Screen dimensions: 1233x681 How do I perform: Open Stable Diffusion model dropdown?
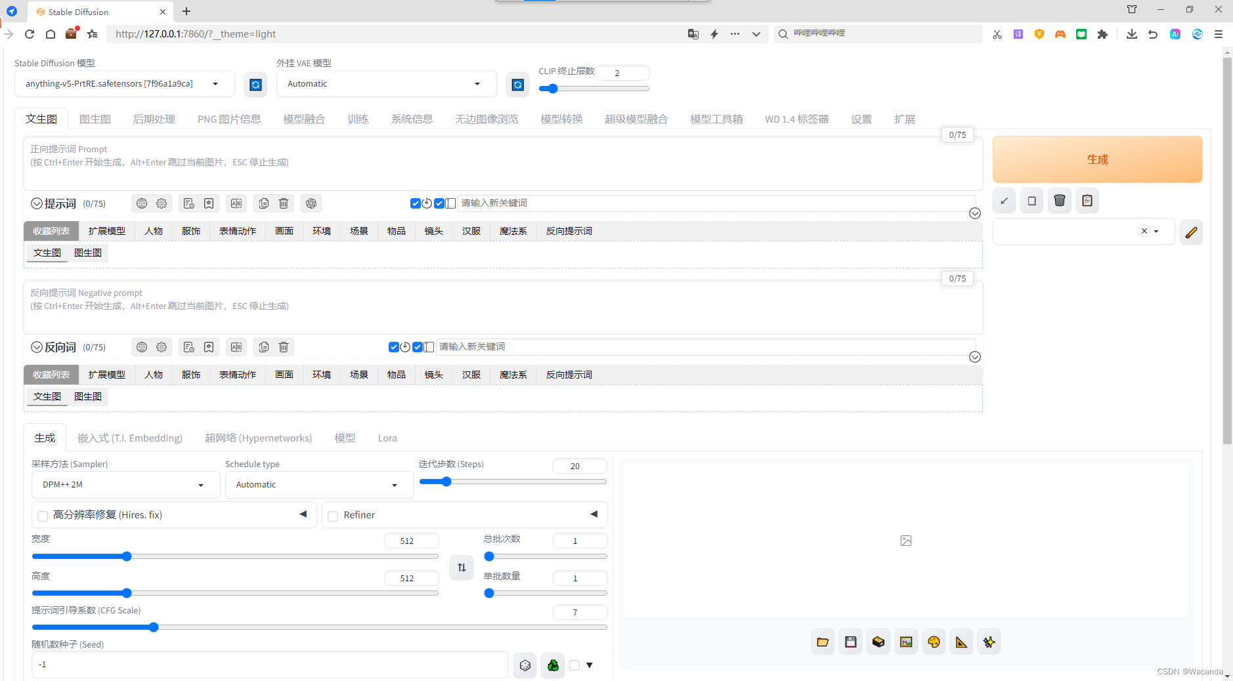tap(125, 84)
